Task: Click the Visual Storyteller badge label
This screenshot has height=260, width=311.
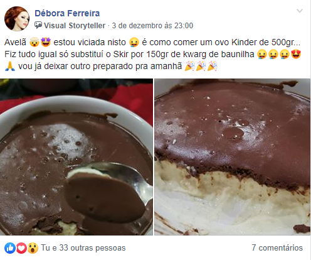Action: (75, 26)
